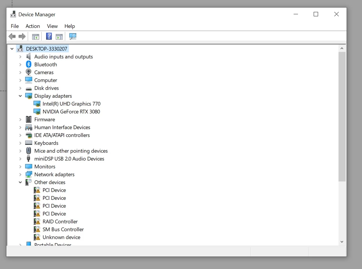Select the SM Bus Controller entry

click(x=63, y=229)
